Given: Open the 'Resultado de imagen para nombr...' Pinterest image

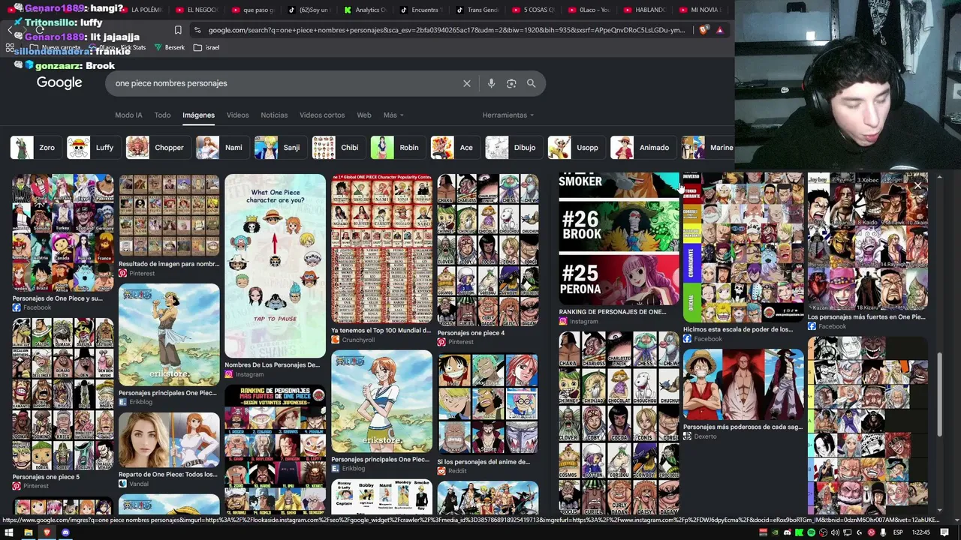Looking at the screenshot, I should (x=169, y=216).
